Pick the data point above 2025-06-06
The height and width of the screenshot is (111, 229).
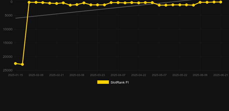tap(200, 2)
